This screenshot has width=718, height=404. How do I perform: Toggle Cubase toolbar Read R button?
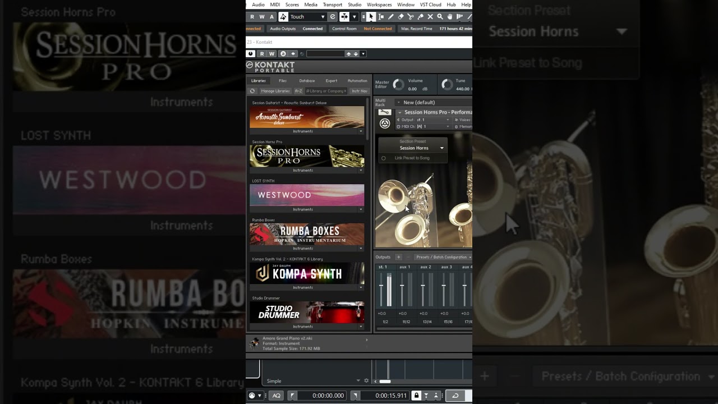(252, 17)
